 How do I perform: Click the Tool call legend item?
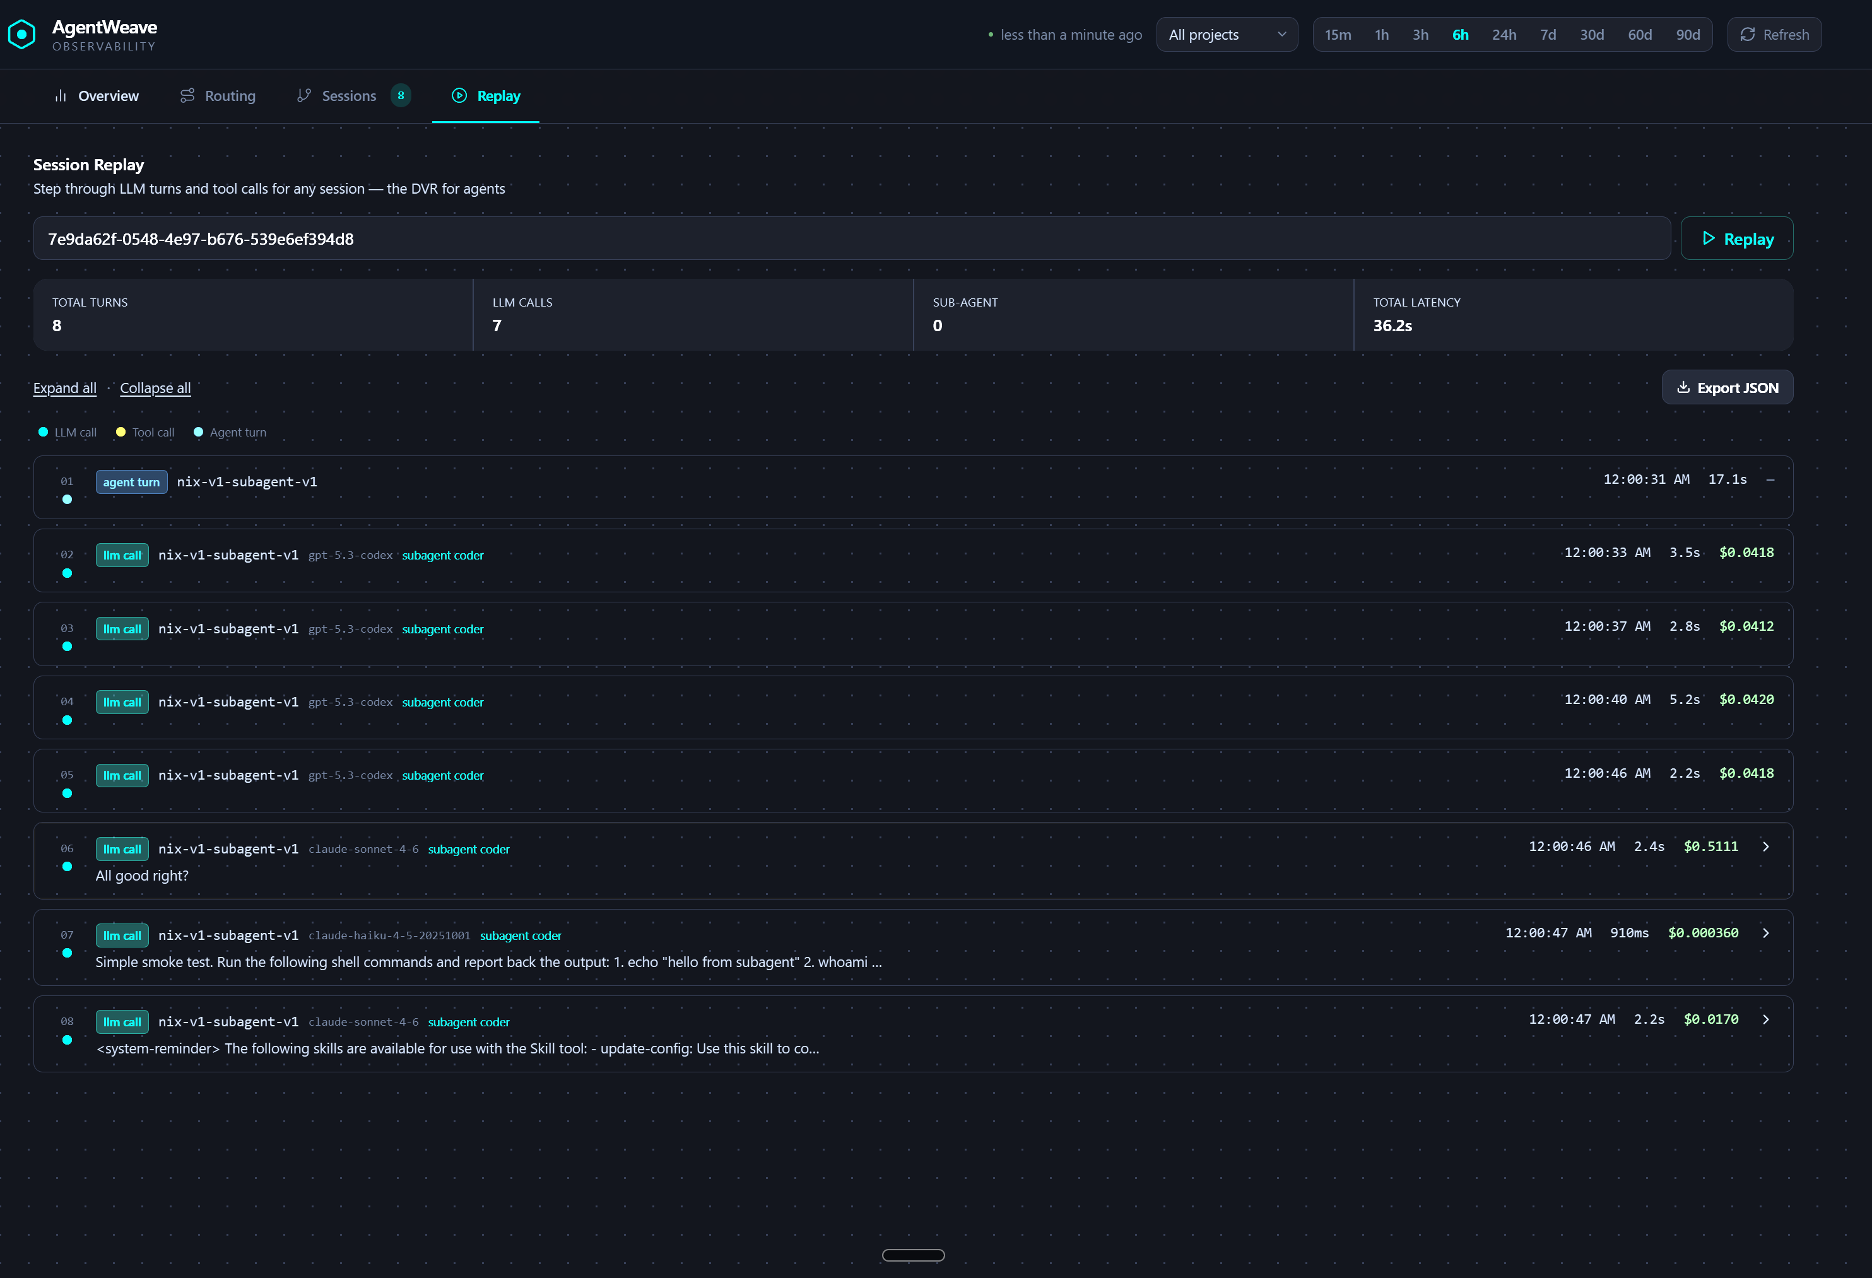tap(145, 433)
